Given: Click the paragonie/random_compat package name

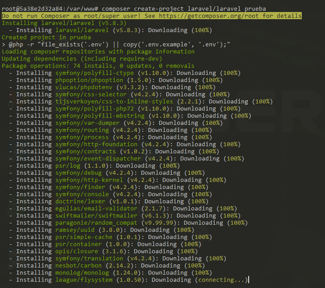Looking at the screenshot, I should tap(96, 223).
